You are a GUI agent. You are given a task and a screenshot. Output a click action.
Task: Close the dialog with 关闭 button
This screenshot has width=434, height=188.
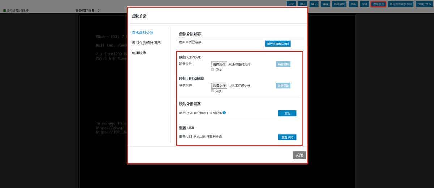point(299,155)
